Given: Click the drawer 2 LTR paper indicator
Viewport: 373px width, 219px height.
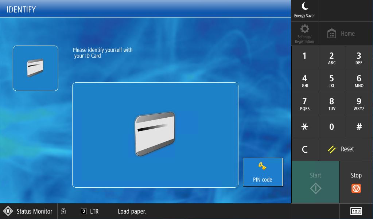Looking at the screenshot, I should click(90, 211).
